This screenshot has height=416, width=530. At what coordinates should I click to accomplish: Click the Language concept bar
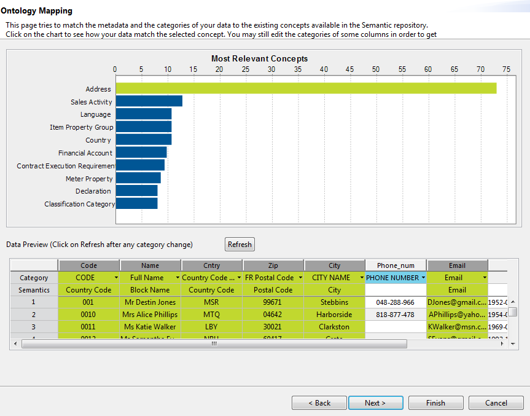click(x=143, y=114)
